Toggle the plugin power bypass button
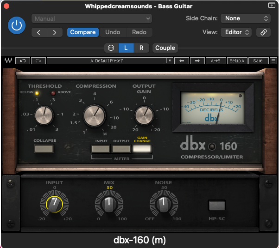Screen dimensions: 279x248 (x=17, y=25)
